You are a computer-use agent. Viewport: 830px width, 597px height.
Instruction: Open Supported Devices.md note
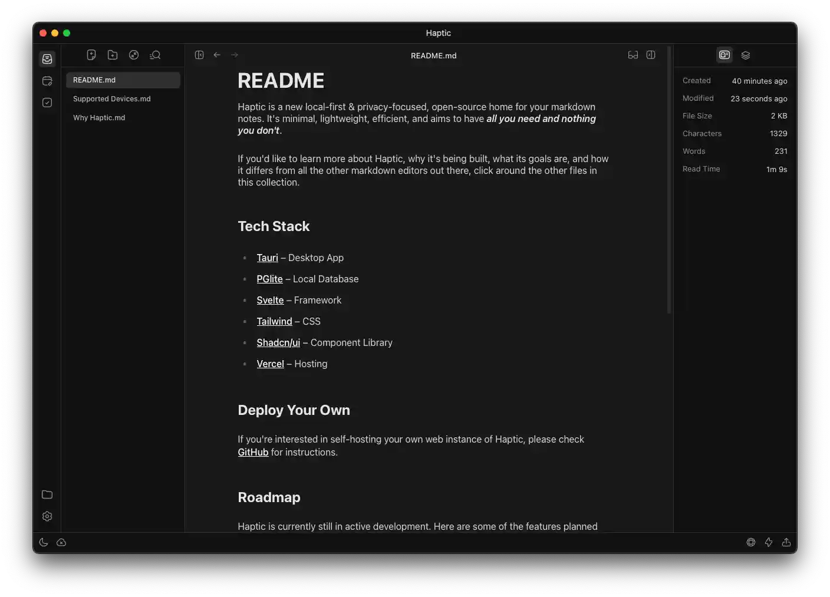pos(123,99)
